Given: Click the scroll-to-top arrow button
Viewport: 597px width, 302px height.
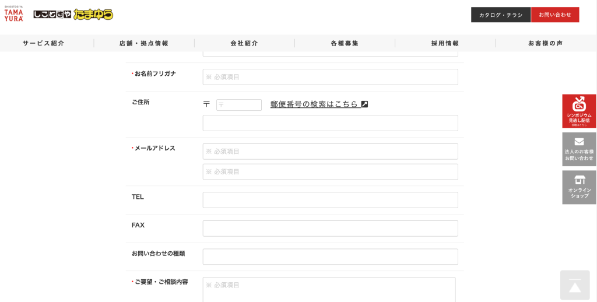Looking at the screenshot, I should tap(575, 285).
